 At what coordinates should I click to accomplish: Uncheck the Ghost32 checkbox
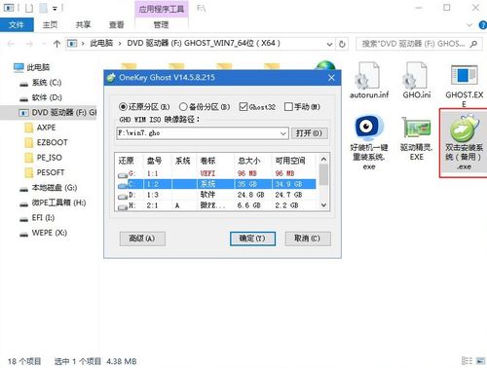[243, 106]
